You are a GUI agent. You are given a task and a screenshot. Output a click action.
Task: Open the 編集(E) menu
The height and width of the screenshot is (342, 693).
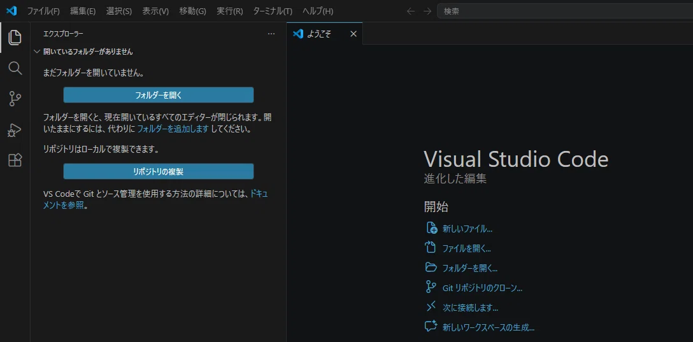click(83, 11)
